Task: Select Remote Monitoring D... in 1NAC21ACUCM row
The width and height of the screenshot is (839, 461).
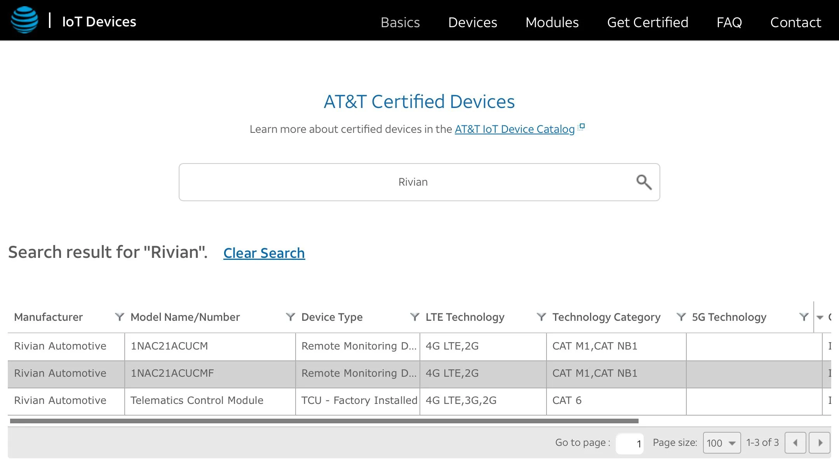Action: [358, 346]
